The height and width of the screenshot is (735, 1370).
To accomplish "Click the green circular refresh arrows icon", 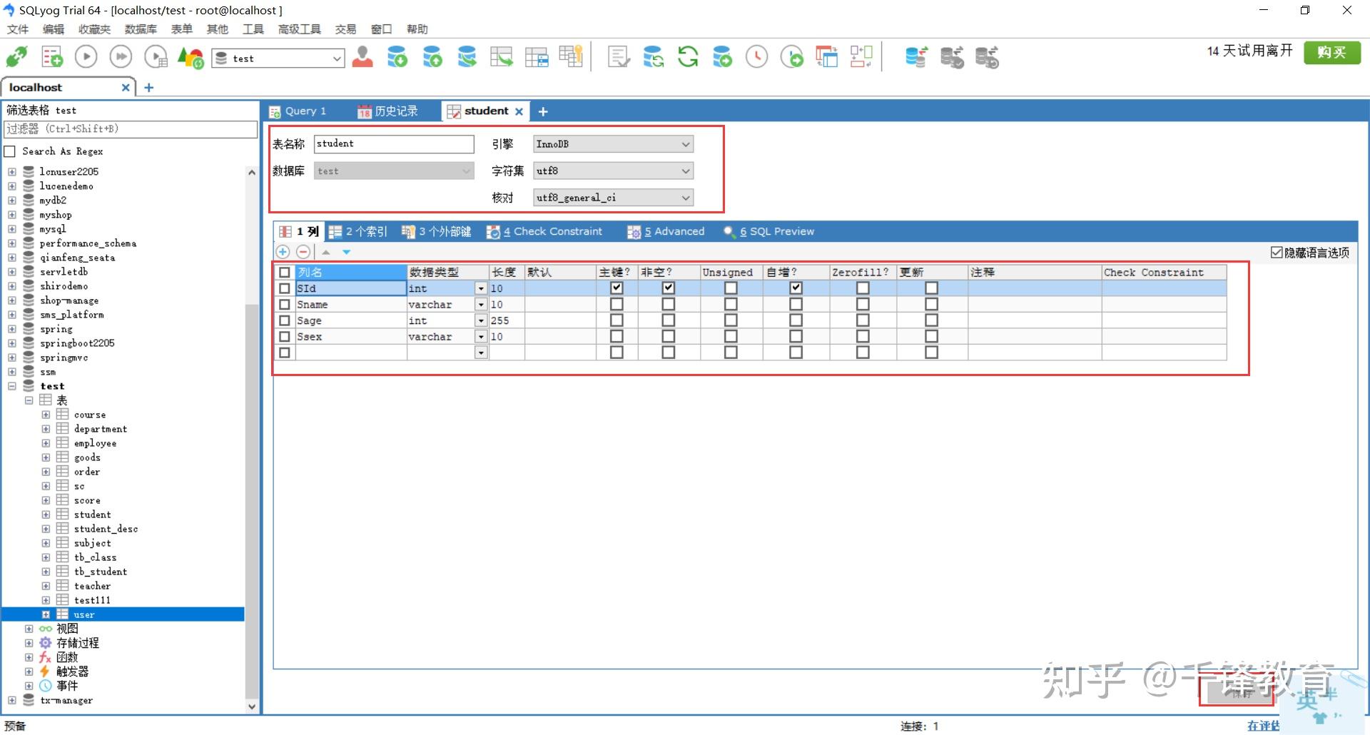I will [688, 57].
